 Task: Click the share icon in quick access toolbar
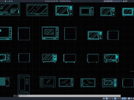pos(9,1)
